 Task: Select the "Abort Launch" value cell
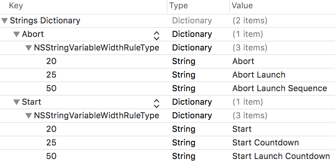coord(259,75)
